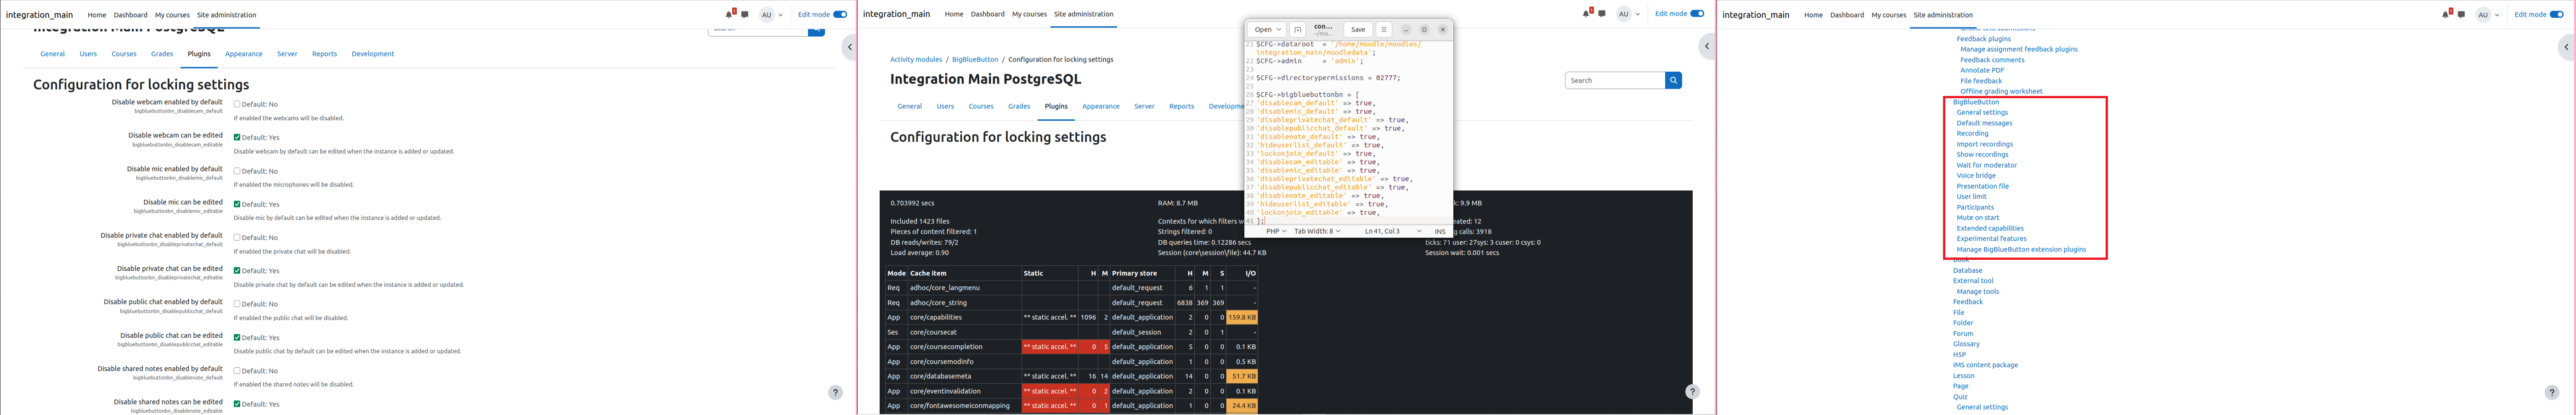Click the search magnifier button beside the cut-off search box
The height and width of the screenshot is (415, 2576).
point(816,31)
